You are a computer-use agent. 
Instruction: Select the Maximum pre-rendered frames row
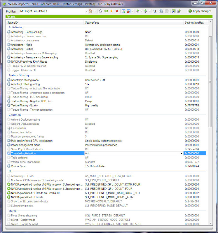106,136
